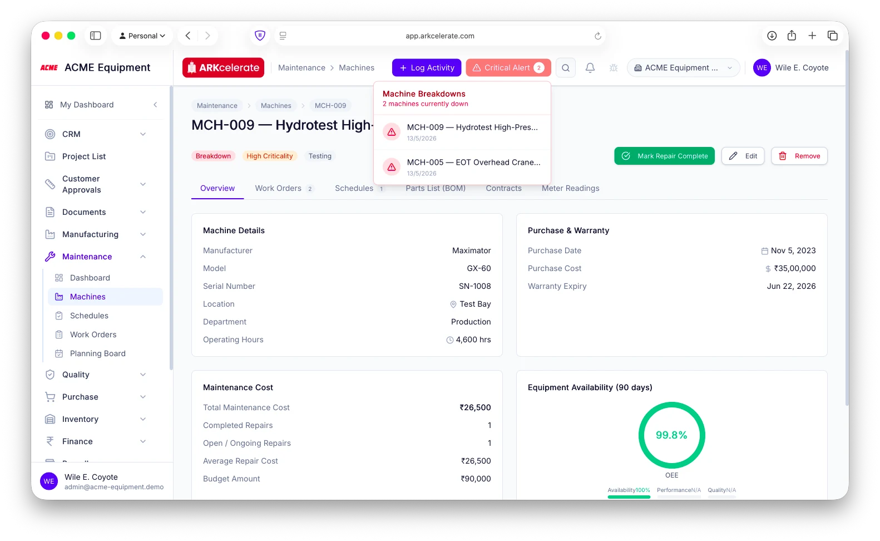Click the Edit machine button

click(x=743, y=156)
